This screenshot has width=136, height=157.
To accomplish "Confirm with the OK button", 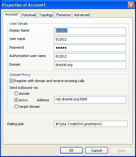I will pyautogui.click(x=71, y=150).
